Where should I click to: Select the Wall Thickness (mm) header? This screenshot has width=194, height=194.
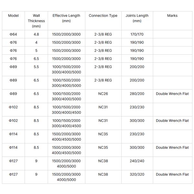[36, 21]
